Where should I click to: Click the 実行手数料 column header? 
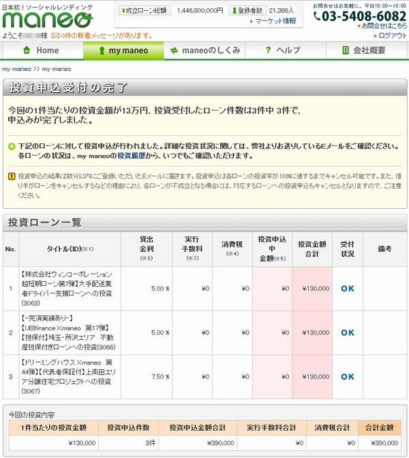point(192,249)
